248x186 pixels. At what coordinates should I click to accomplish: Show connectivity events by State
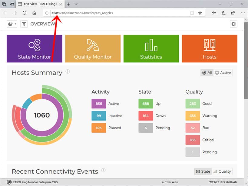(203, 171)
